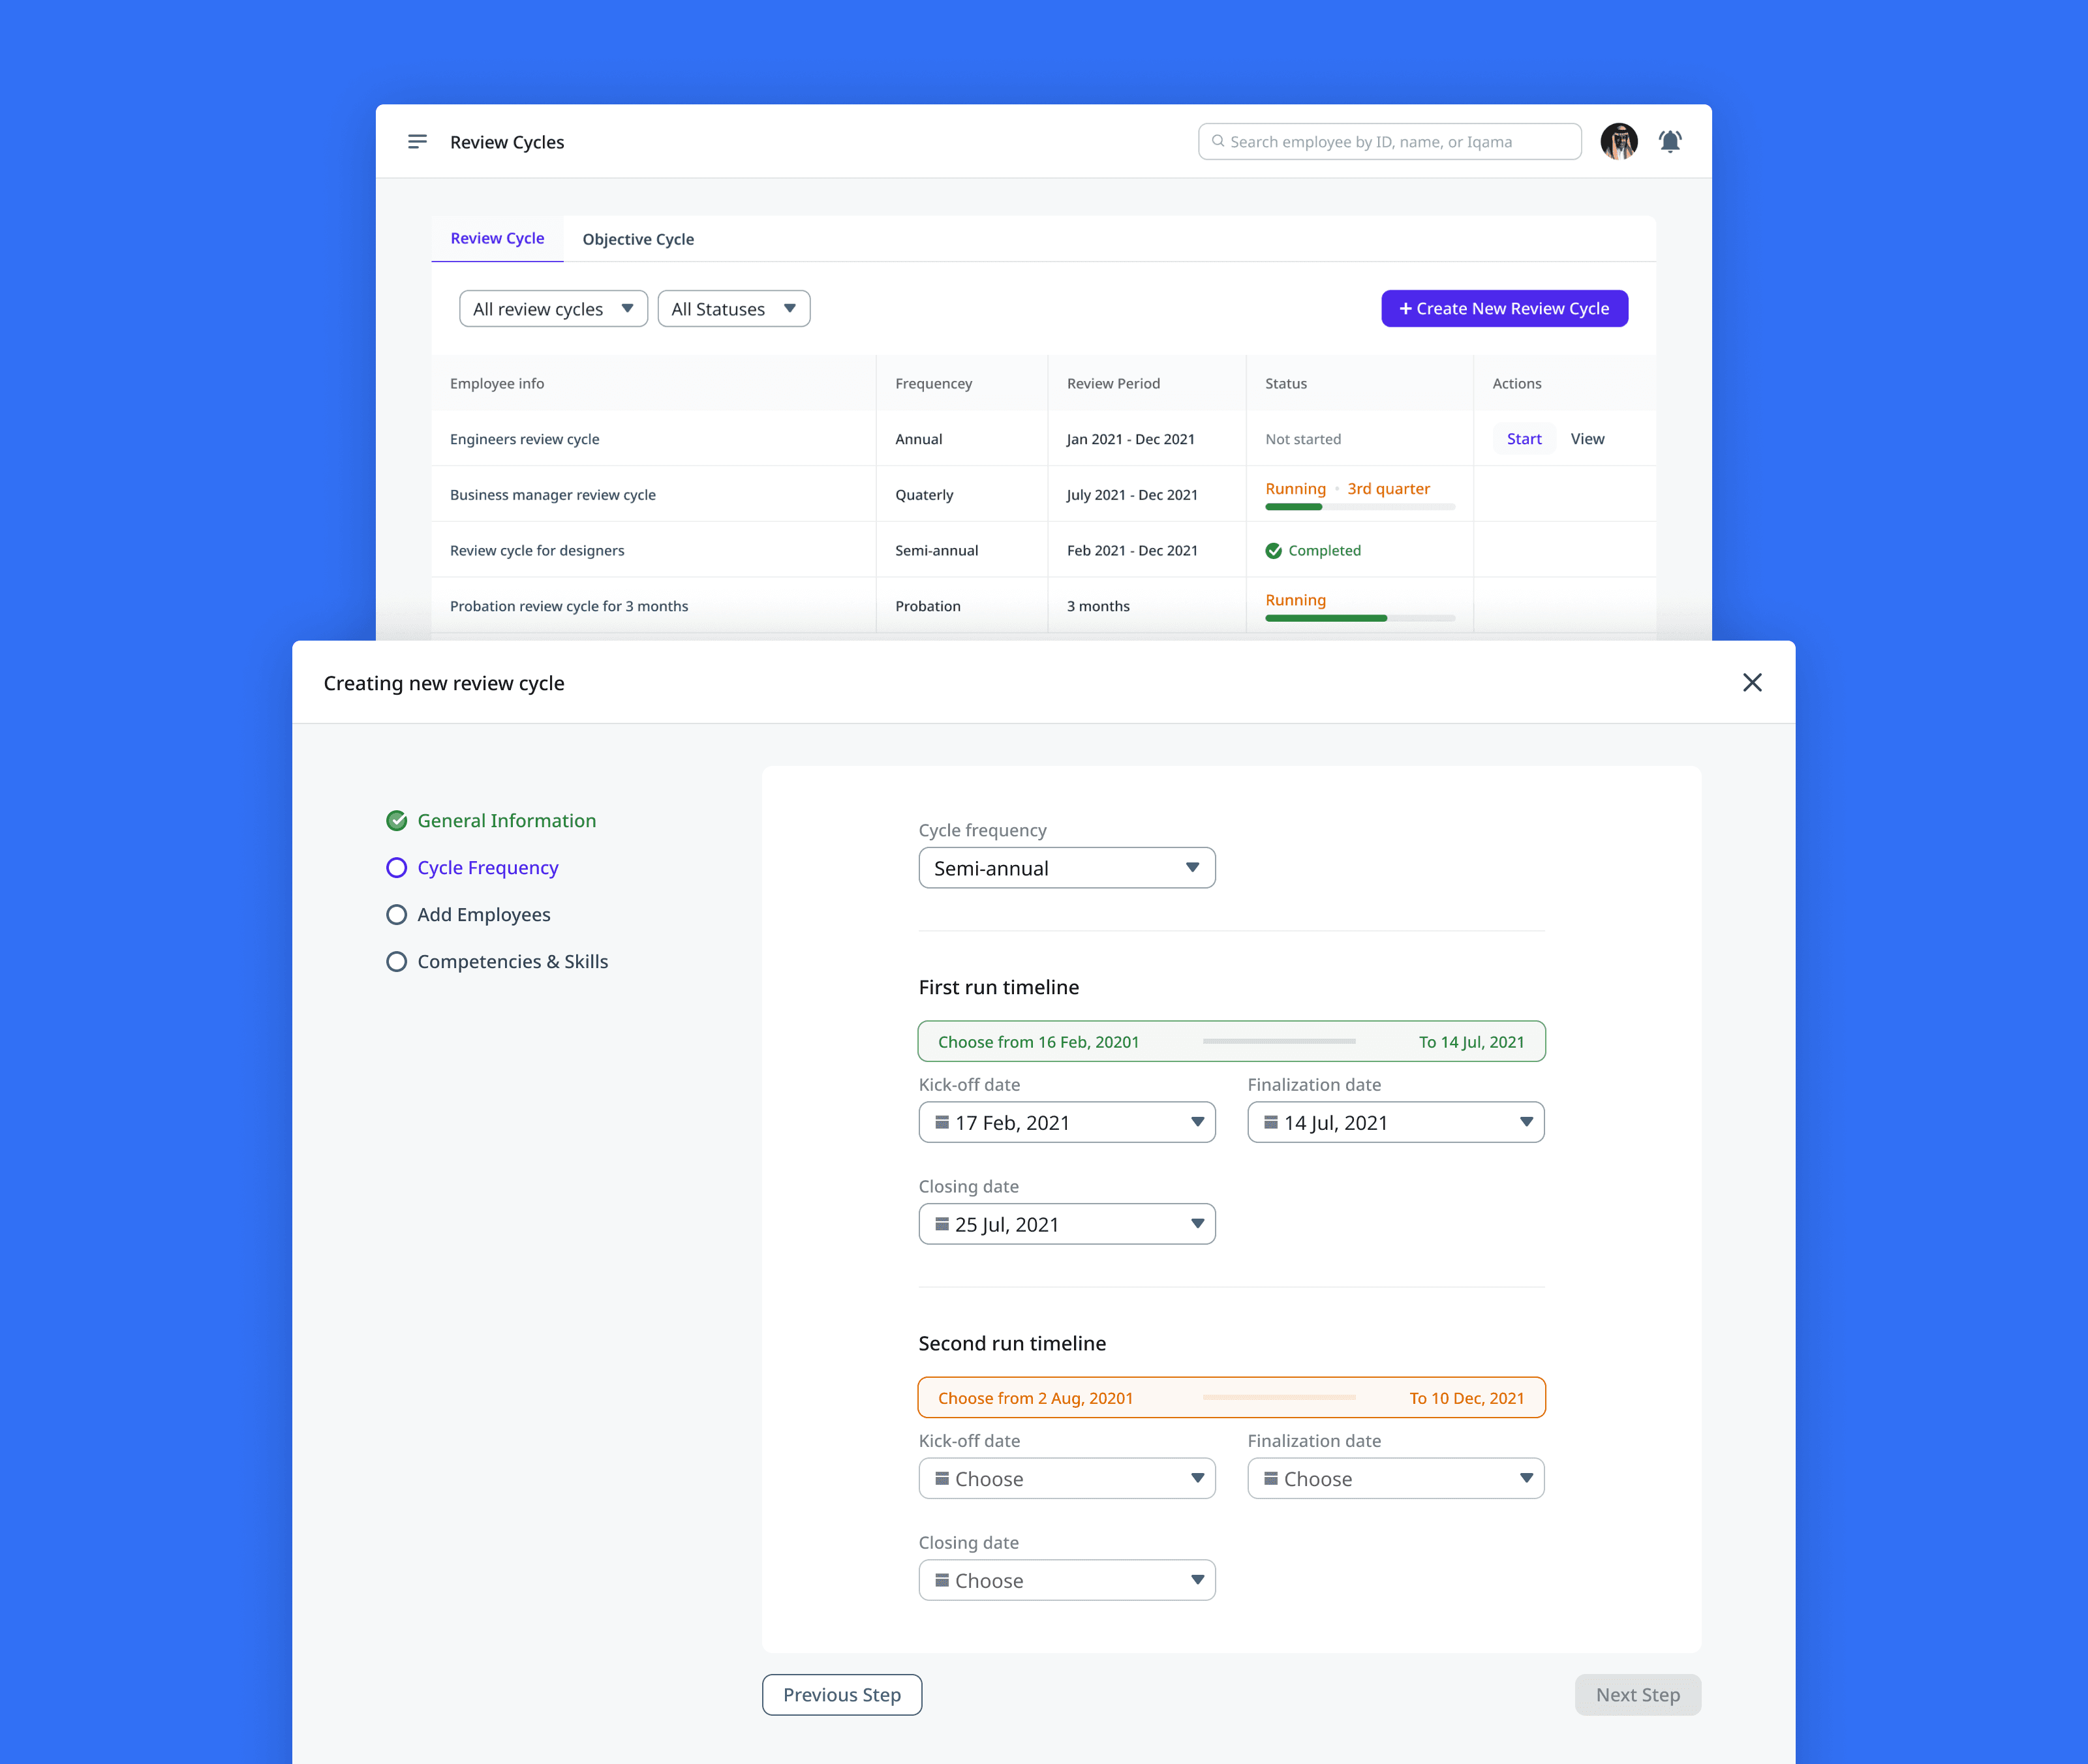Open the Semi-annual cycle frequency dropdown
Image resolution: width=2088 pixels, height=1764 pixels.
[1066, 868]
